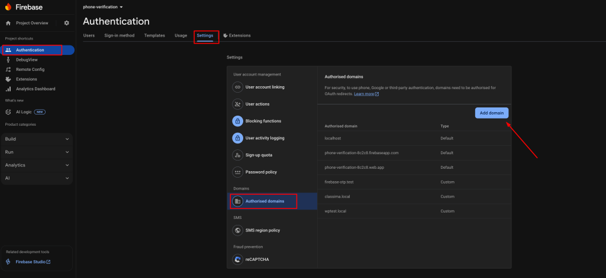Select the Sign-up quota setting
This screenshot has height=278, width=606.
(272, 155)
